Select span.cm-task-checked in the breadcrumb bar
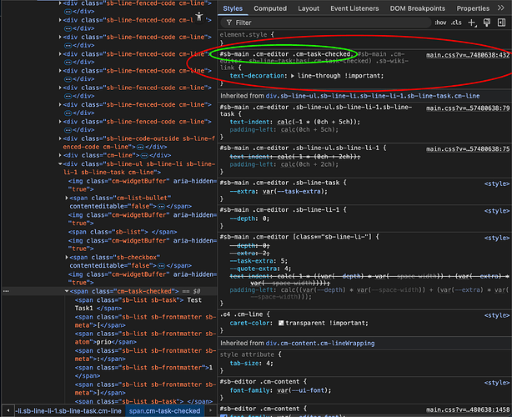 (164, 410)
